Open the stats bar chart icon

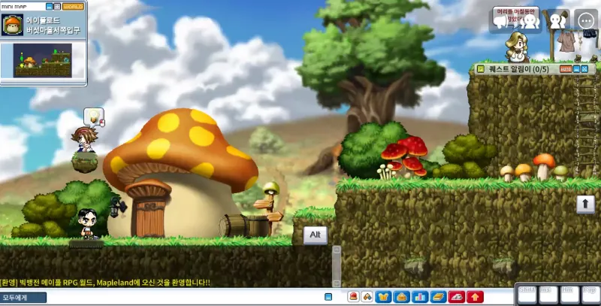(x=420, y=297)
